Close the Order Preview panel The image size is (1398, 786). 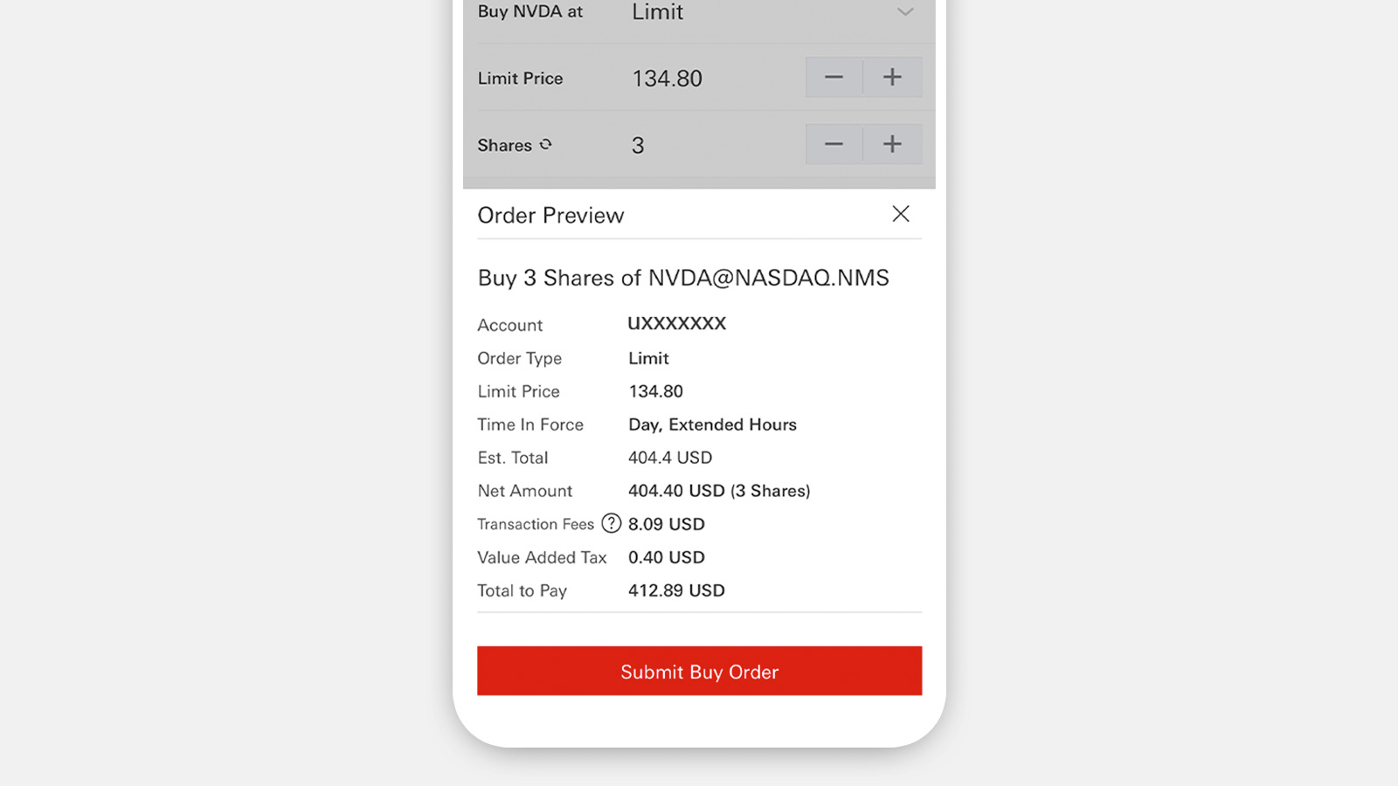pos(901,214)
